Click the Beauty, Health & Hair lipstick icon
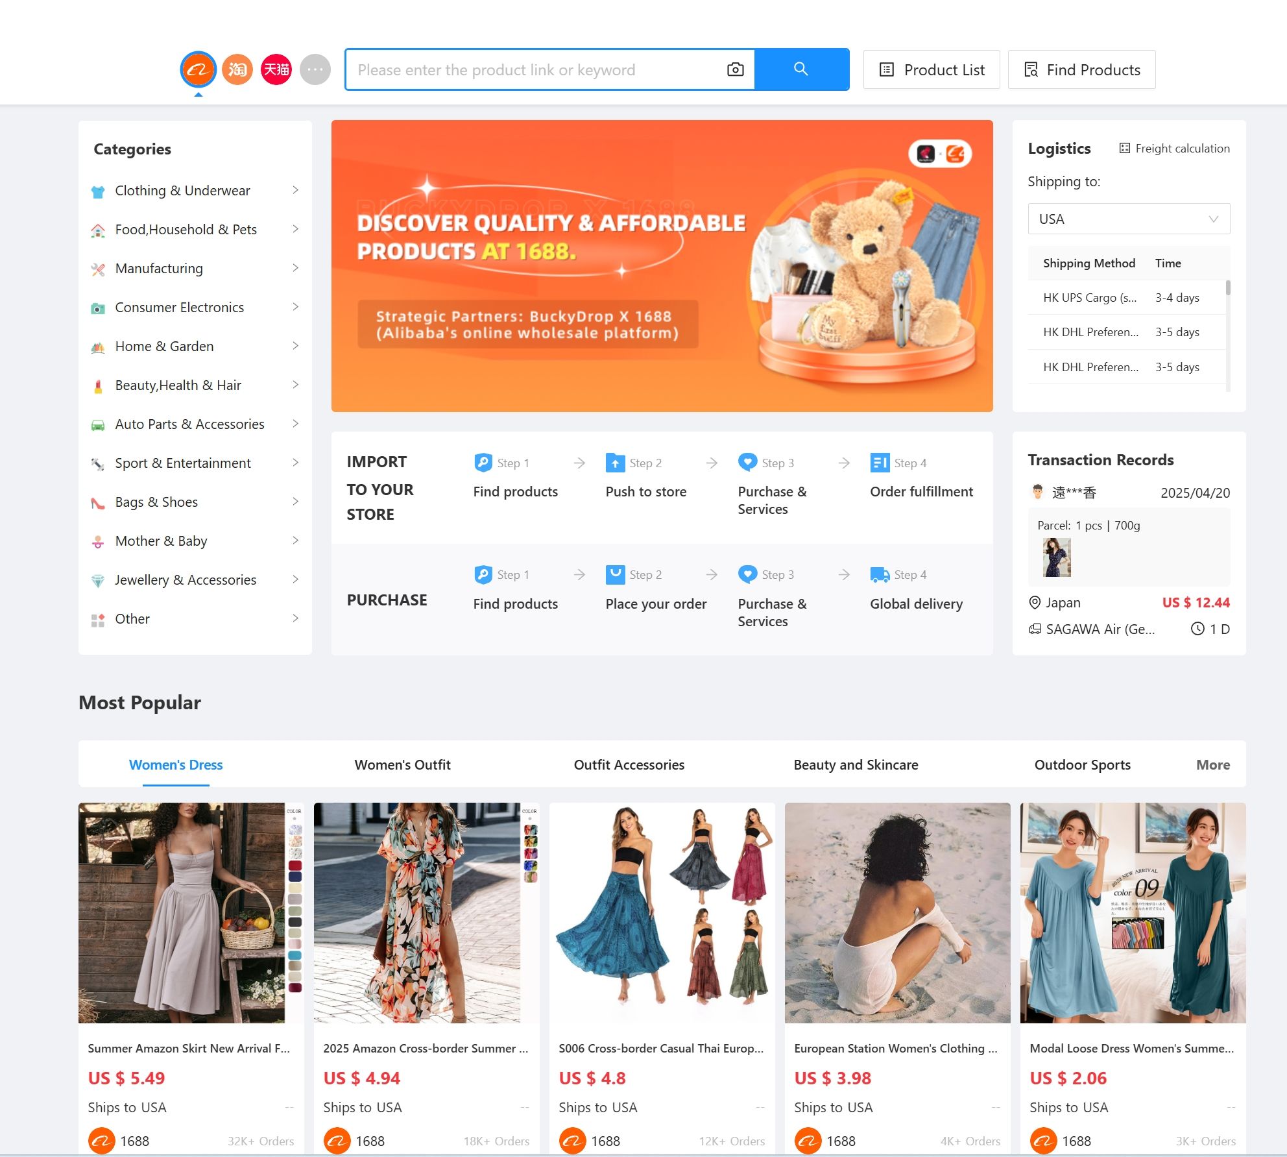 point(98,386)
